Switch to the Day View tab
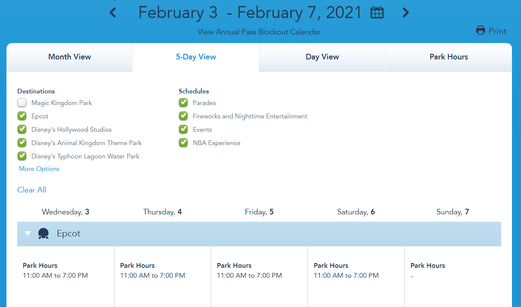The image size is (521, 307). [x=322, y=57]
